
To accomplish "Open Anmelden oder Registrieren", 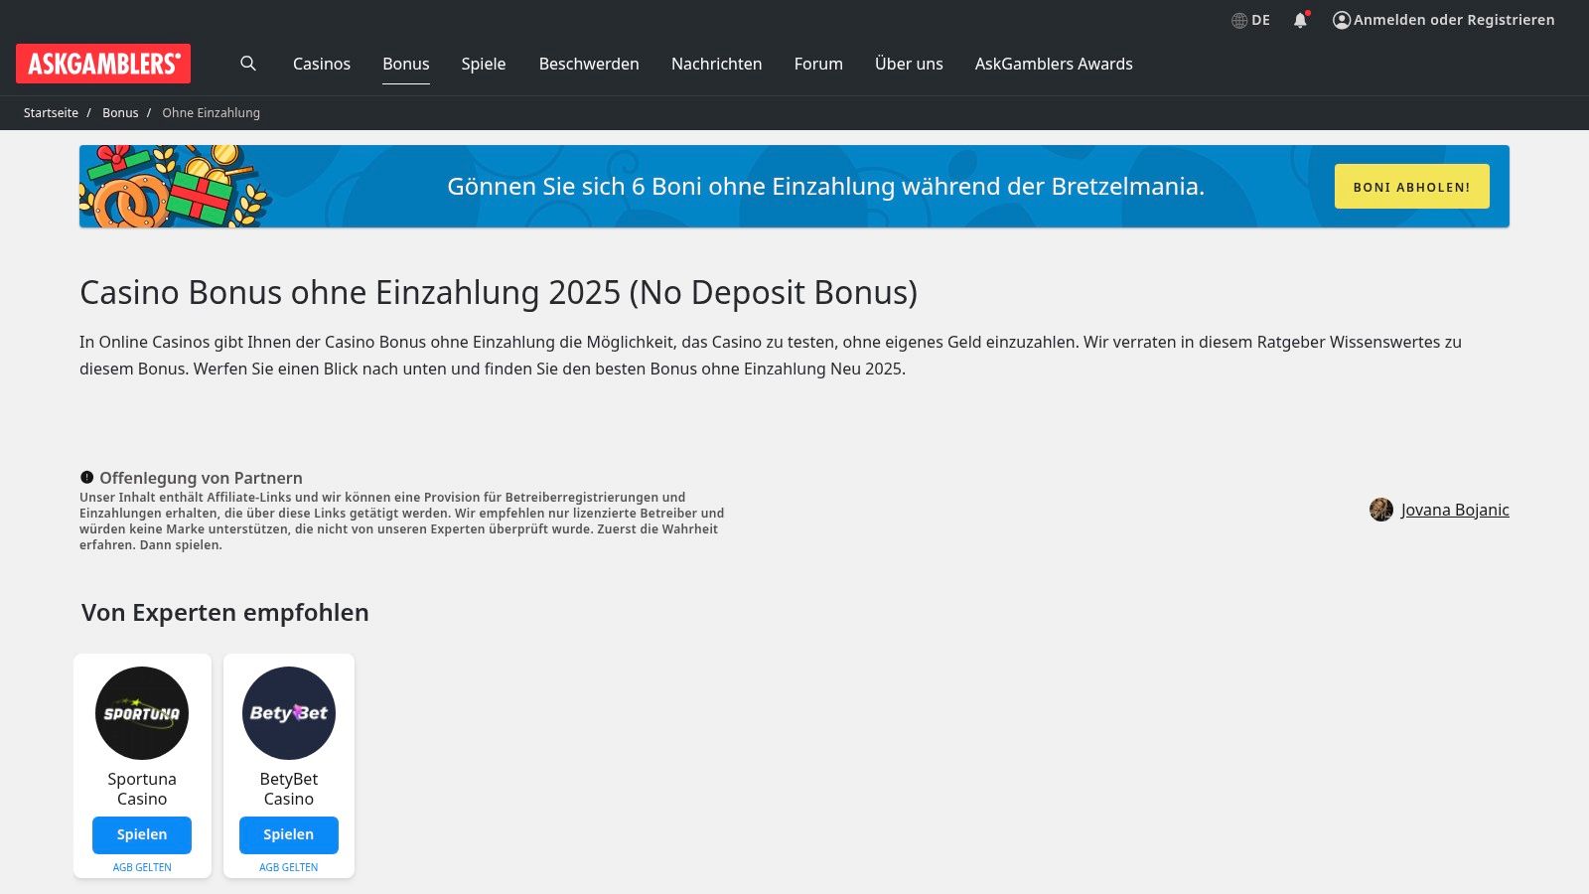I will [x=1453, y=19].
